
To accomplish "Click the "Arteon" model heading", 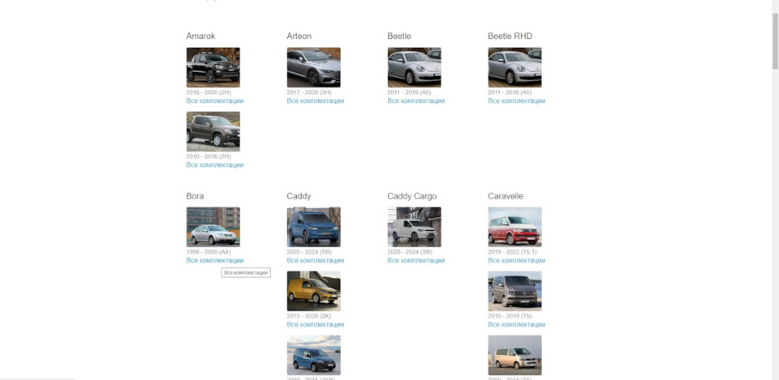I will (x=299, y=36).
